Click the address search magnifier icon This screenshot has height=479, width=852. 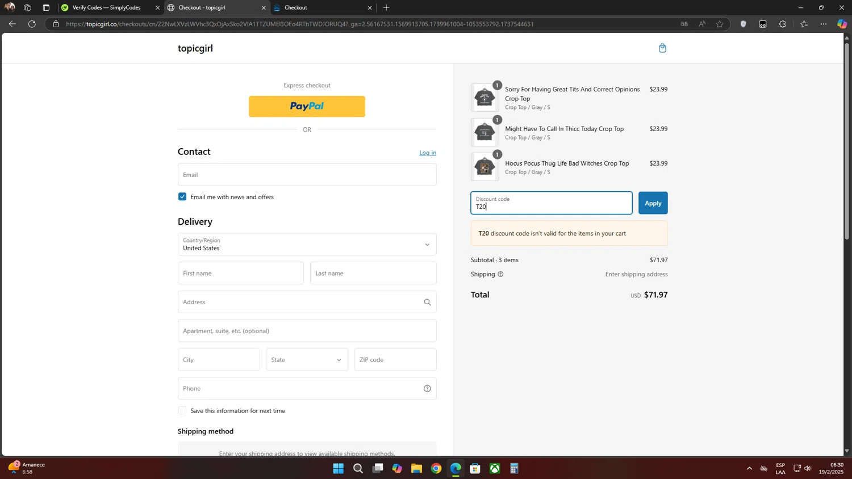click(427, 302)
